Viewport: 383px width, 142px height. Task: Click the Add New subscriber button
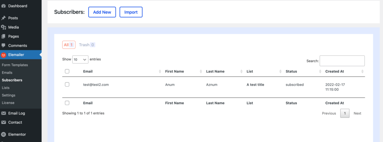tap(102, 12)
